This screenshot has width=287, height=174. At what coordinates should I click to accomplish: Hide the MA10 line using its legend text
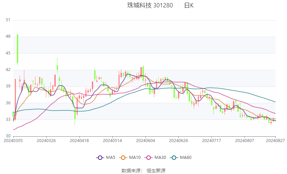point(135,158)
